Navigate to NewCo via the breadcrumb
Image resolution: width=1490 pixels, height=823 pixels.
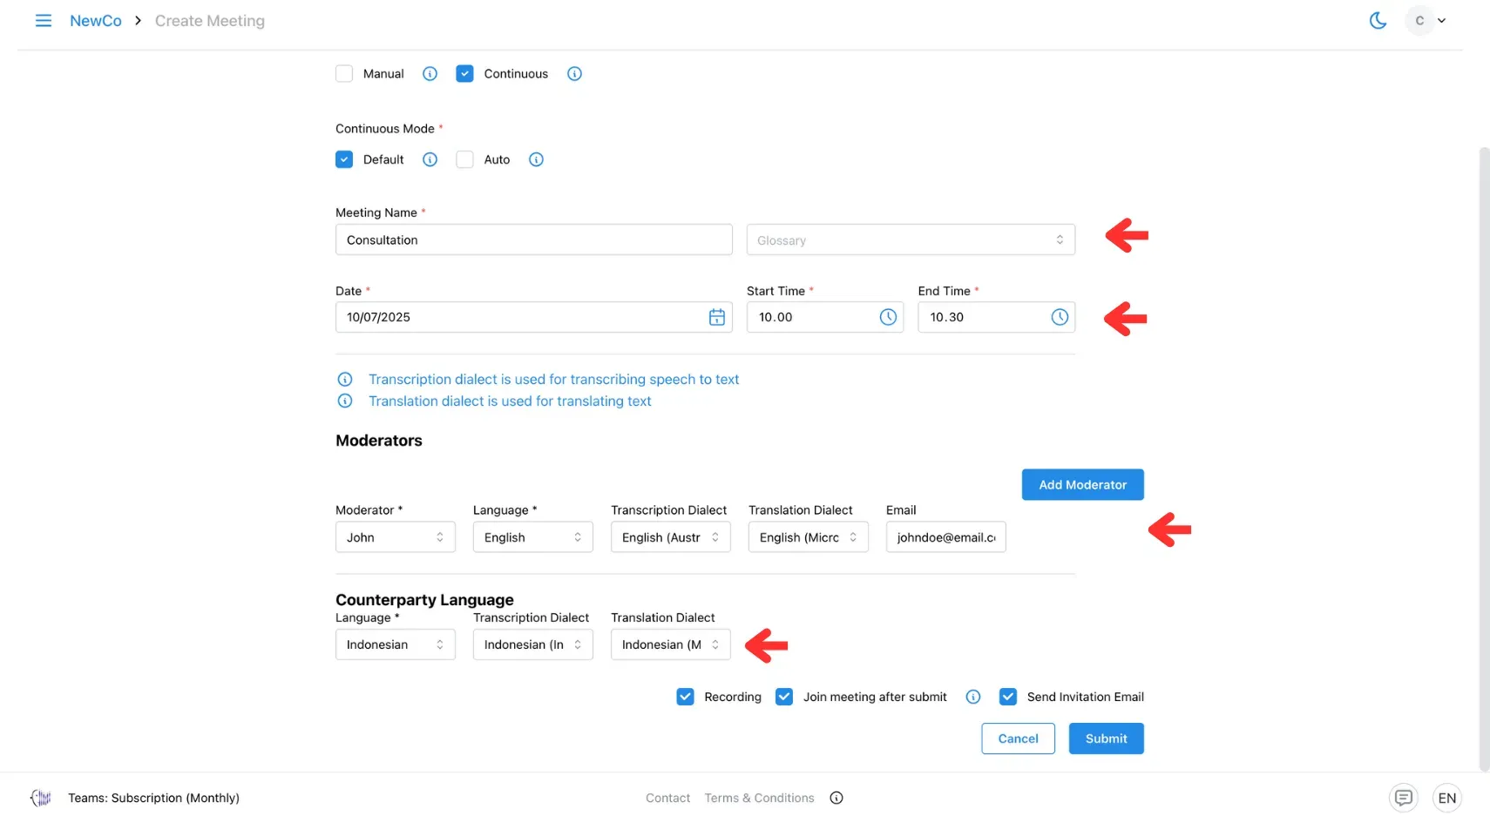(x=96, y=20)
